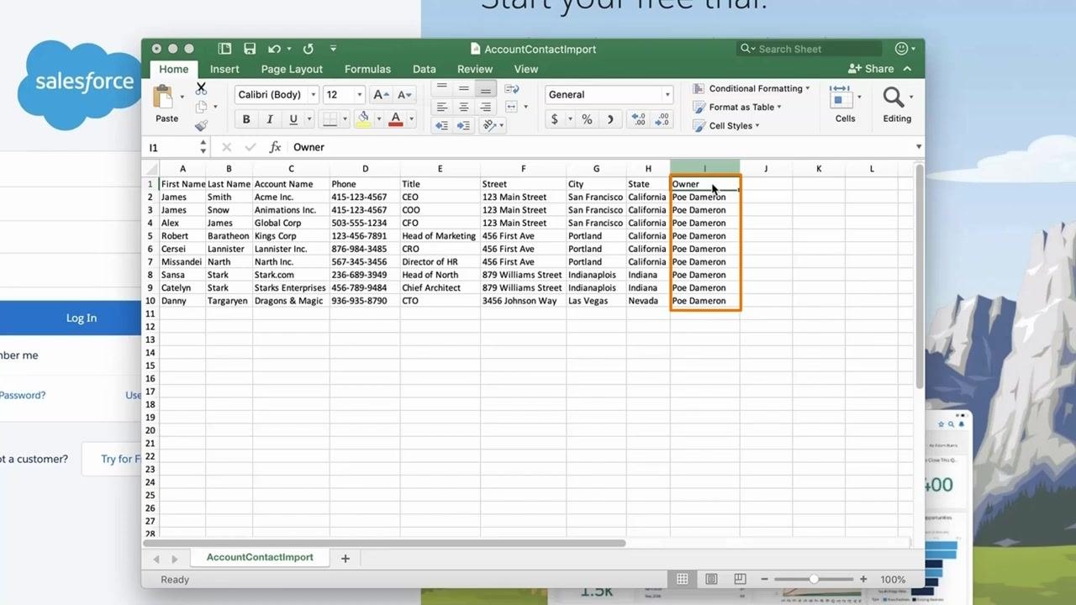Screen dimensions: 1076x605
Task: Click the Increase Decimal icon
Action: 638,119
